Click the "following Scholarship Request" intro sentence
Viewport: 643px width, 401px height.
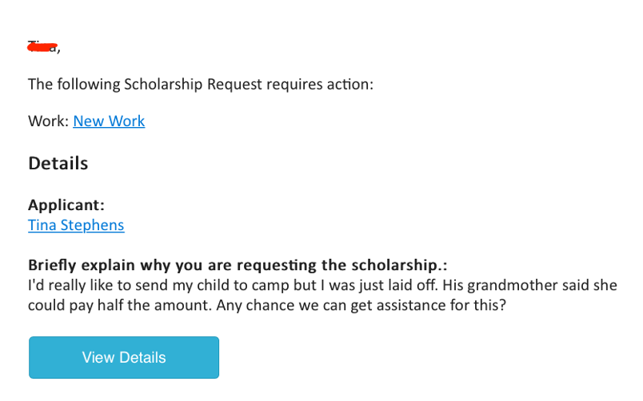point(200,84)
